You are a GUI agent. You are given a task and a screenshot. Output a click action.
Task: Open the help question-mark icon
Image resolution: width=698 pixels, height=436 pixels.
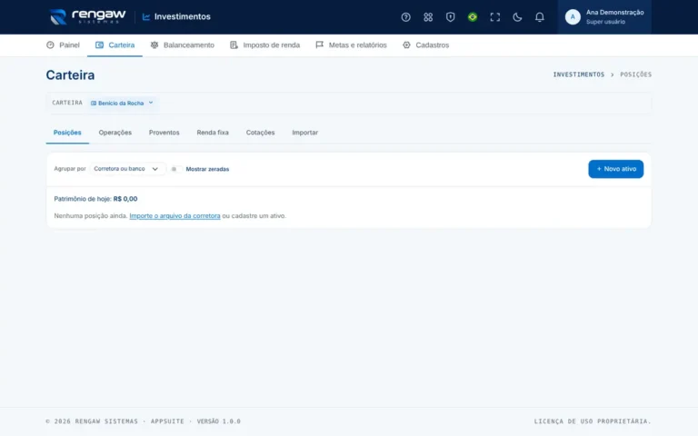405,17
